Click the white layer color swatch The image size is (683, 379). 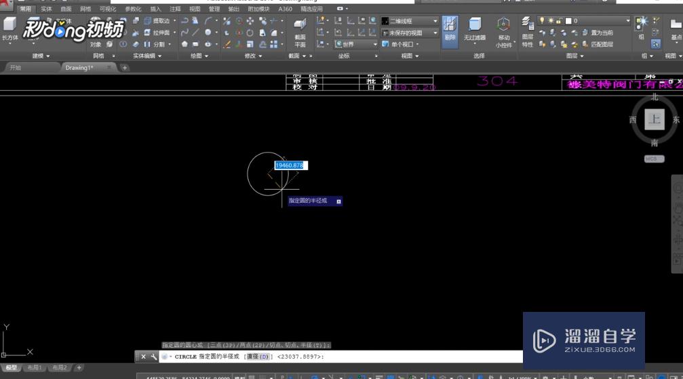coord(568,21)
